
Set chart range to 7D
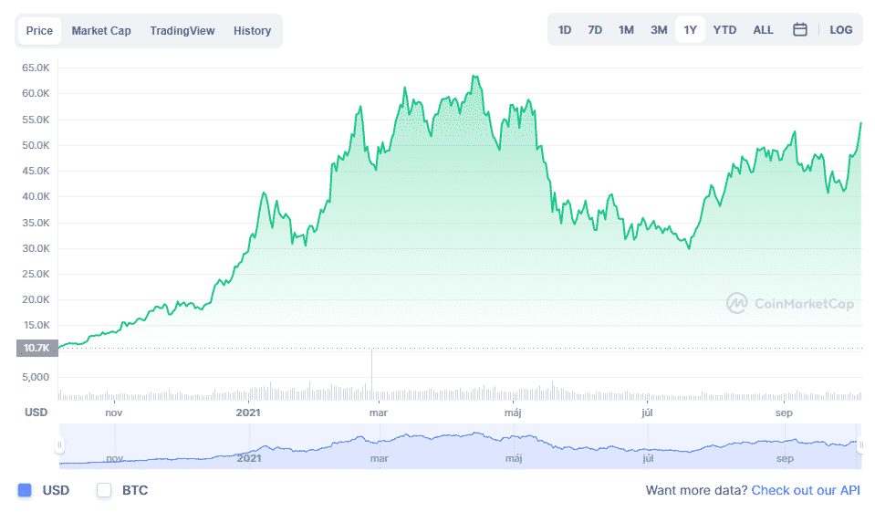point(595,30)
